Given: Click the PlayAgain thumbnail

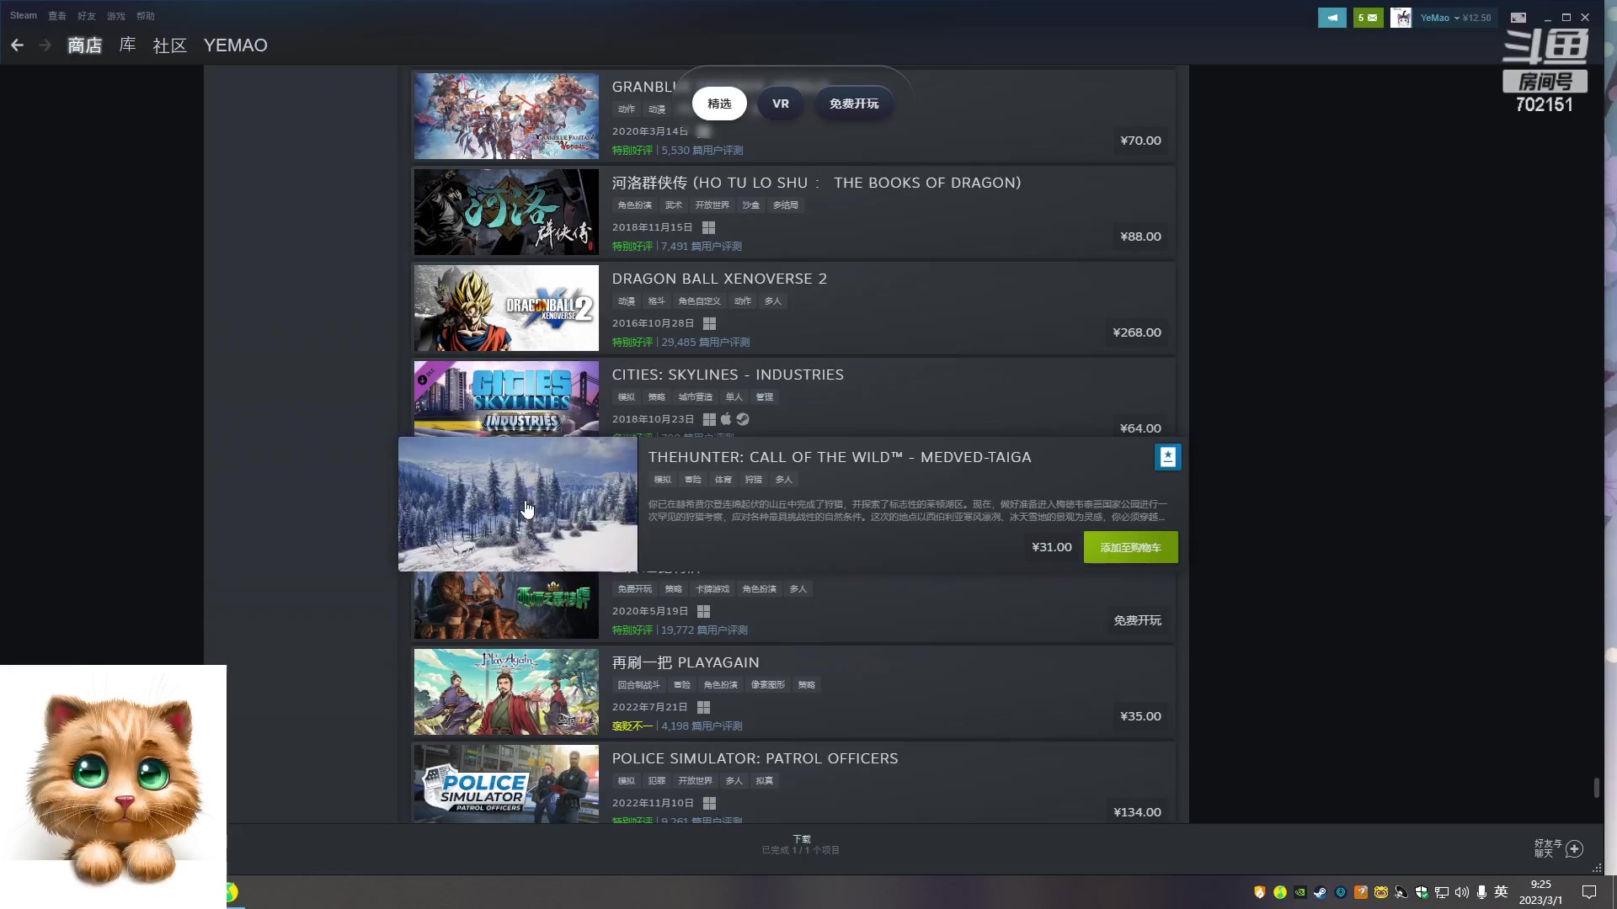Looking at the screenshot, I should 506,692.
